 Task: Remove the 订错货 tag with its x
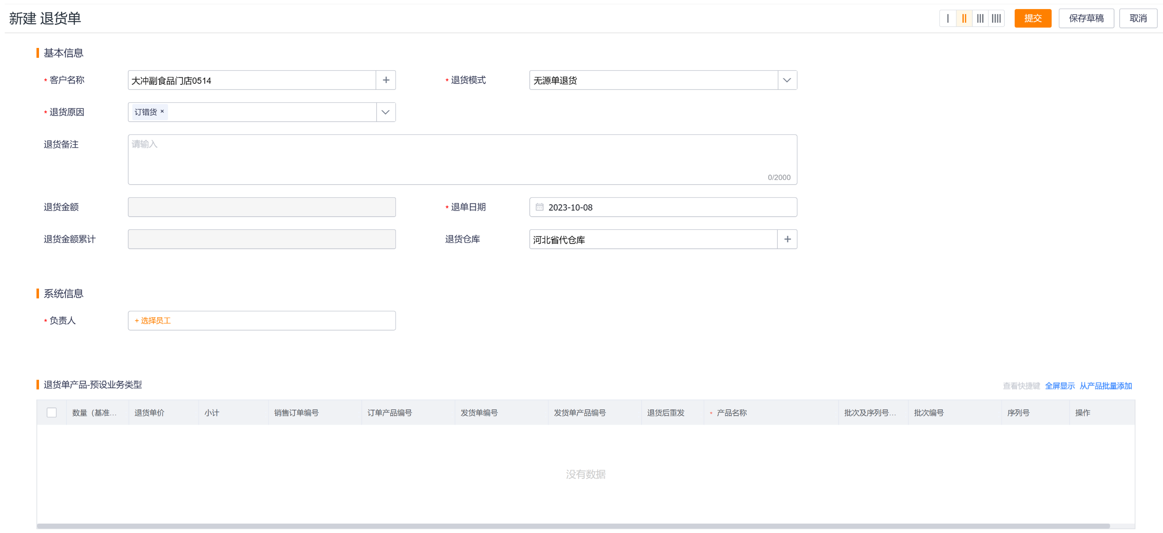tap(162, 111)
